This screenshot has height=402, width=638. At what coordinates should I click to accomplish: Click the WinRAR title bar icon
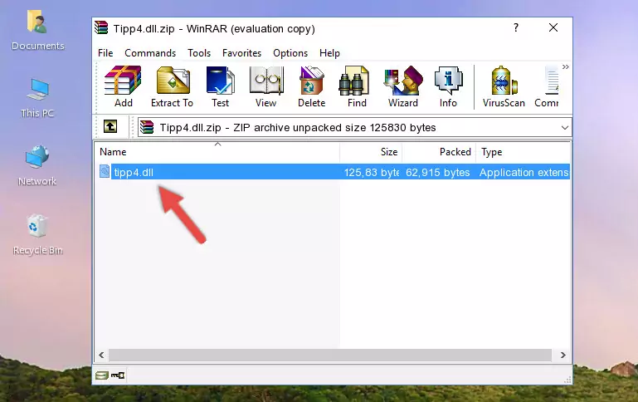click(101, 28)
